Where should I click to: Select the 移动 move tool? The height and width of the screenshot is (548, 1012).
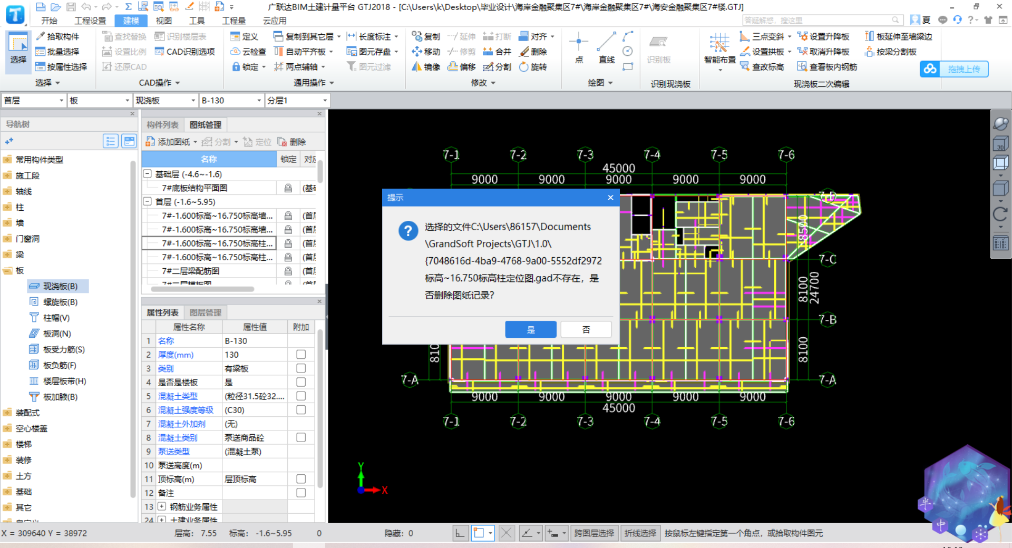426,52
